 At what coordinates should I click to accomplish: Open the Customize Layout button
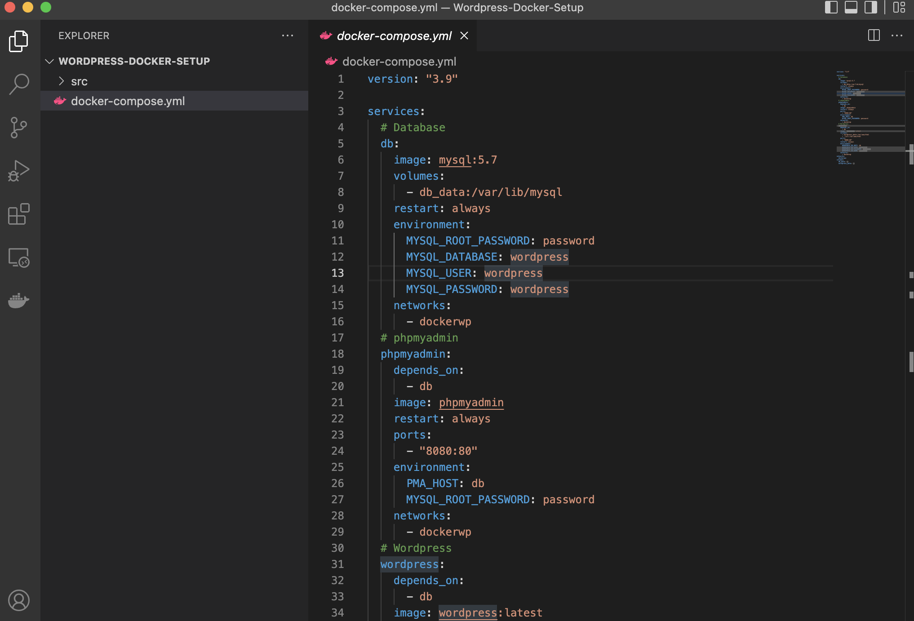coord(899,7)
